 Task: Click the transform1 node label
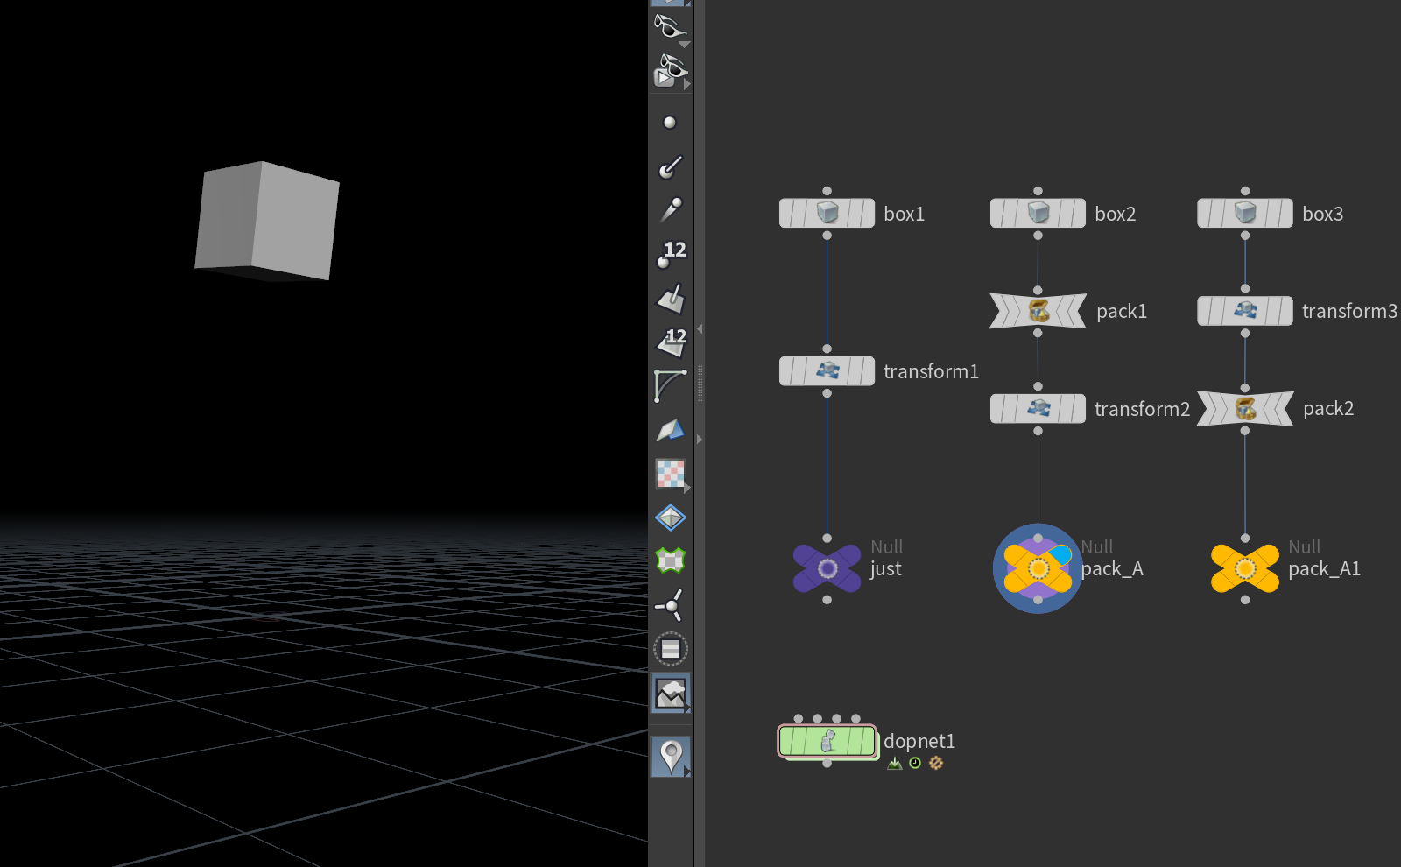pyautogui.click(x=932, y=371)
